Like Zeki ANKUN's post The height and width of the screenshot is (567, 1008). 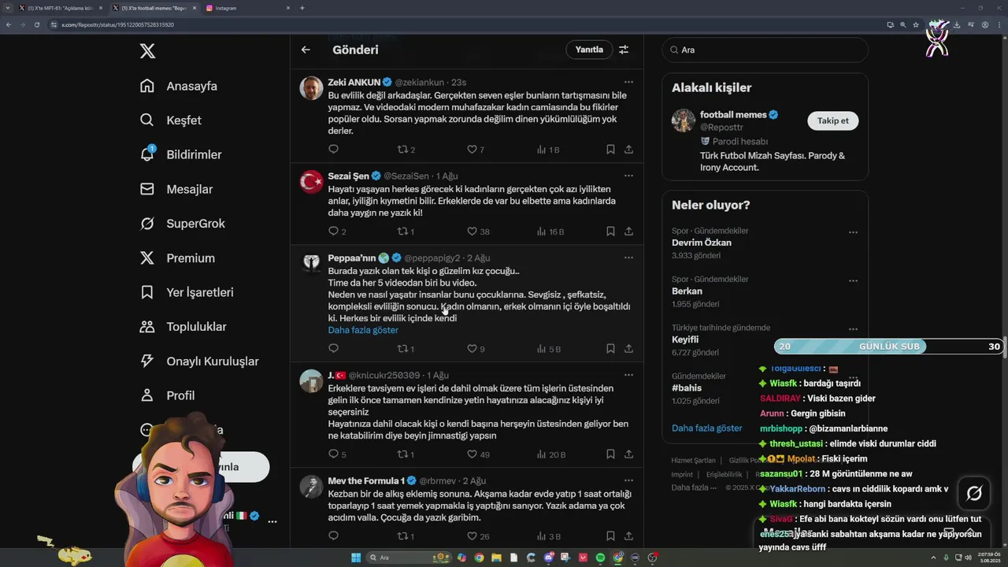coord(472,149)
